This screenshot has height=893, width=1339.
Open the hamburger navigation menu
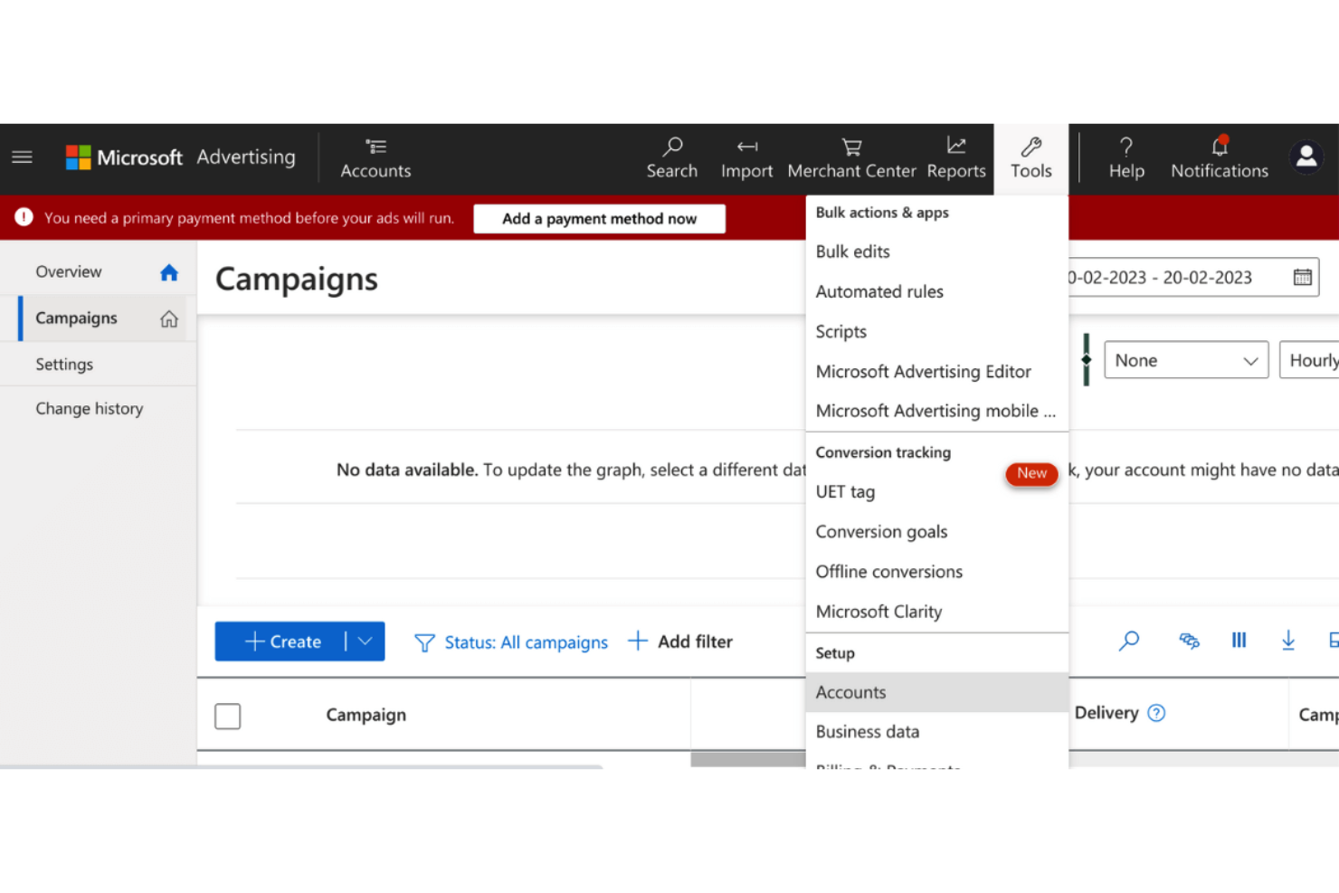pos(22,157)
